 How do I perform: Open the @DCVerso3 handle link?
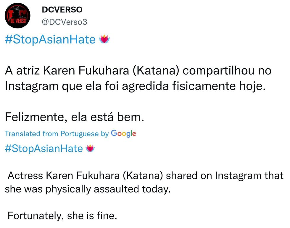65,22
